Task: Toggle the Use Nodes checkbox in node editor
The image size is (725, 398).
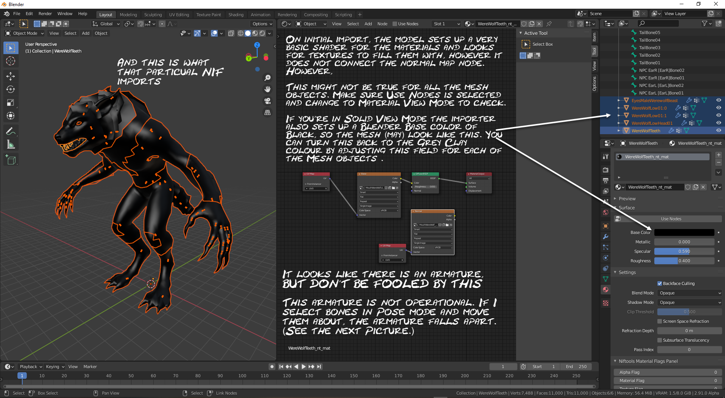Action: 395,24
